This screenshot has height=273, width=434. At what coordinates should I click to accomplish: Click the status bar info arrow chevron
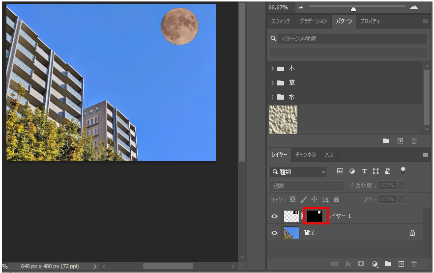[x=95, y=266]
